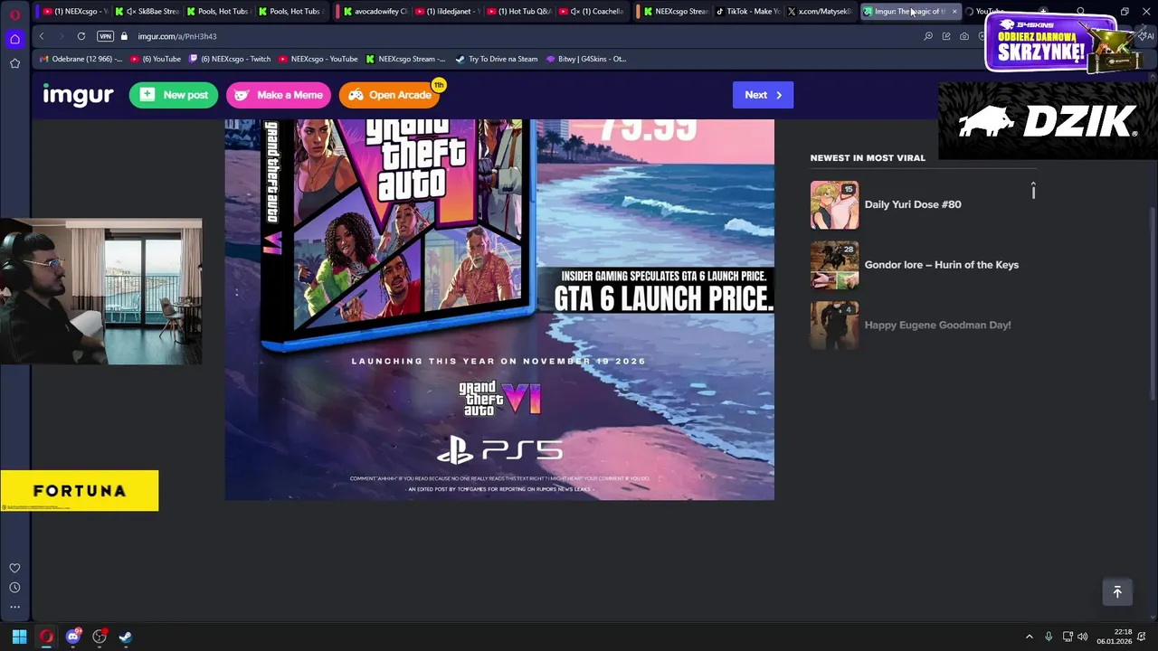Open the (6) YouTube bookmark
Image resolution: width=1158 pixels, height=651 pixels.
[x=156, y=59]
